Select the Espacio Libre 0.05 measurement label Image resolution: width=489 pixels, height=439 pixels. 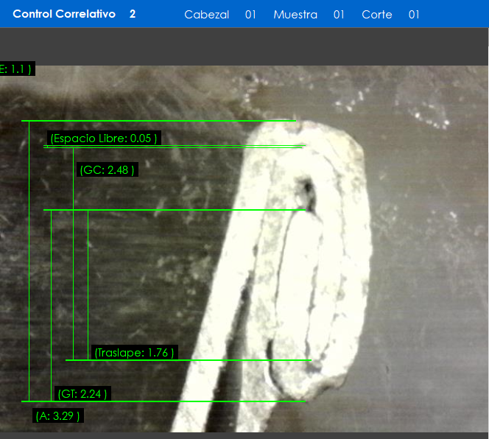click(x=103, y=138)
